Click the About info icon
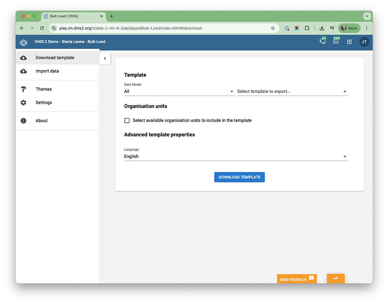The image size is (388, 304). pyautogui.click(x=23, y=121)
